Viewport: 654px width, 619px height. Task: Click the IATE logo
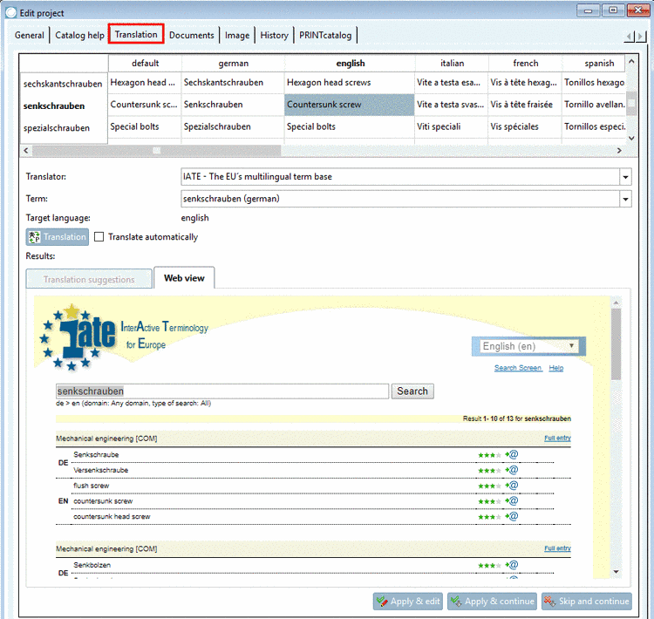coord(78,337)
